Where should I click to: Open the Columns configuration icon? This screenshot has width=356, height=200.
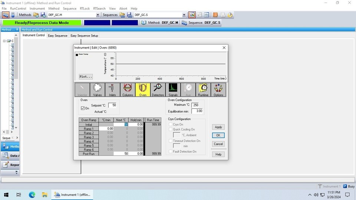[128, 90]
